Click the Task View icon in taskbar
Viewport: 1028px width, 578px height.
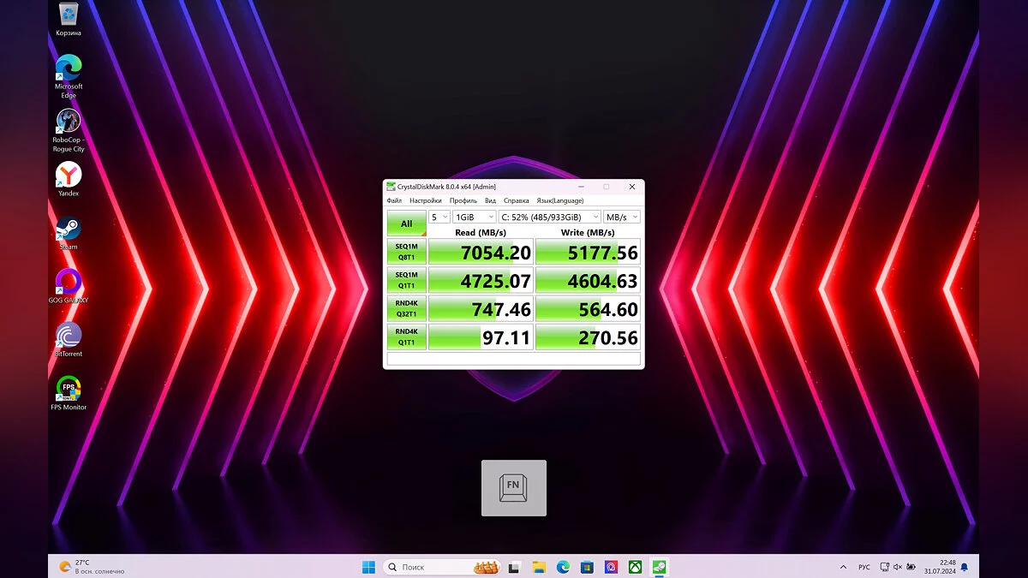[515, 567]
